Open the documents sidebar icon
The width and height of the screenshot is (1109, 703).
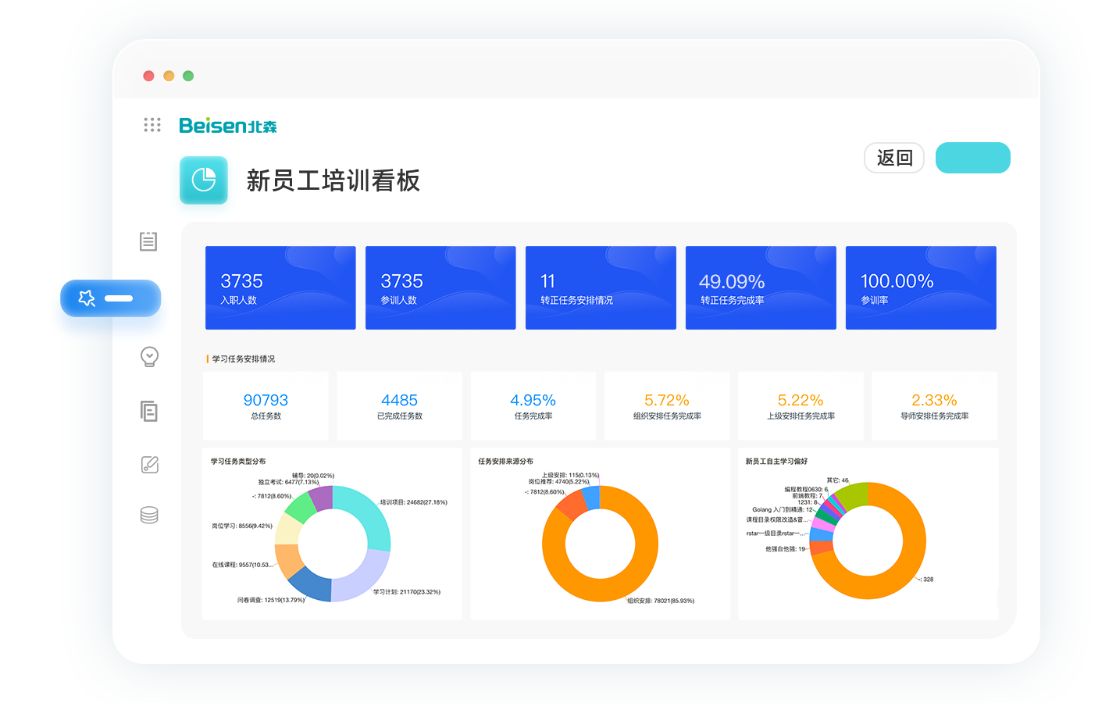point(148,411)
